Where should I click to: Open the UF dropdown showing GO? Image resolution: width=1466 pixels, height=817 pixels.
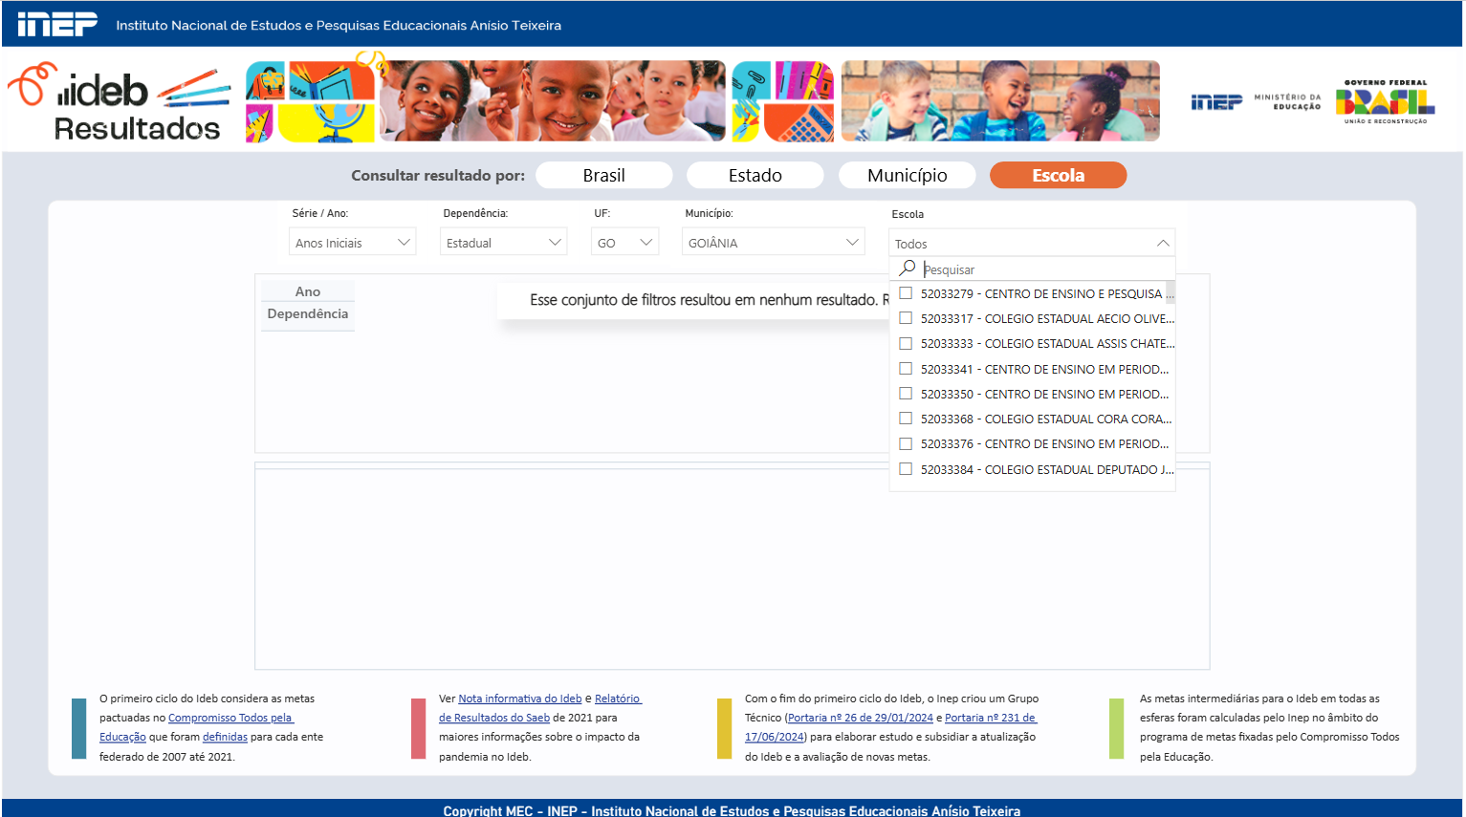[x=624, y=243]
